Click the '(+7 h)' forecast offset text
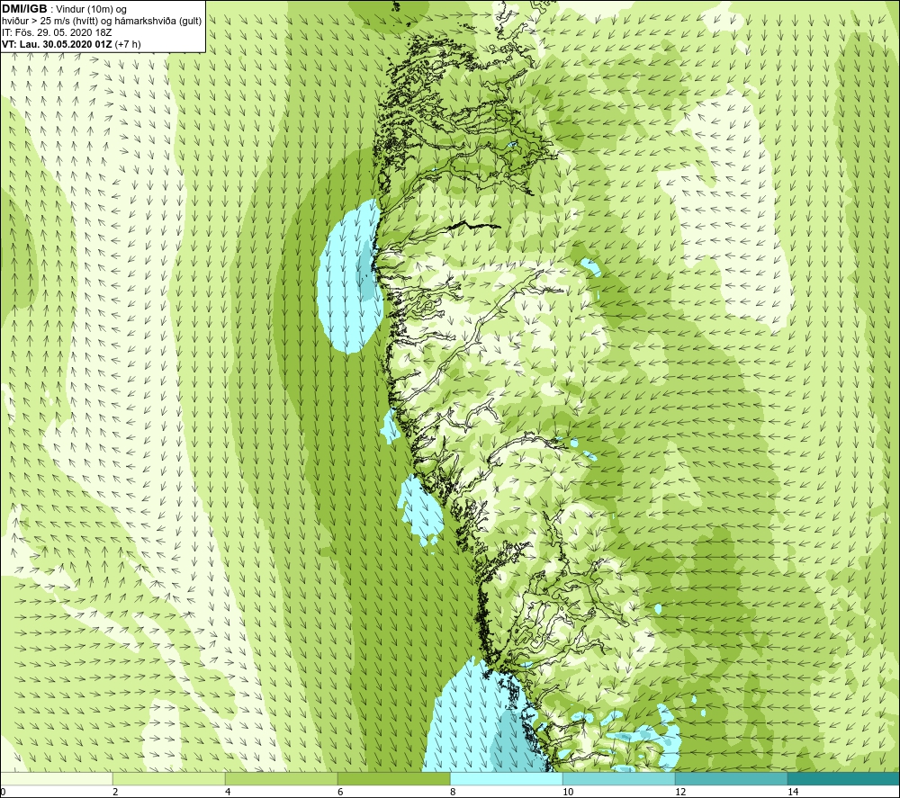Viewport: 900px width, 798px height. (128, 43)
